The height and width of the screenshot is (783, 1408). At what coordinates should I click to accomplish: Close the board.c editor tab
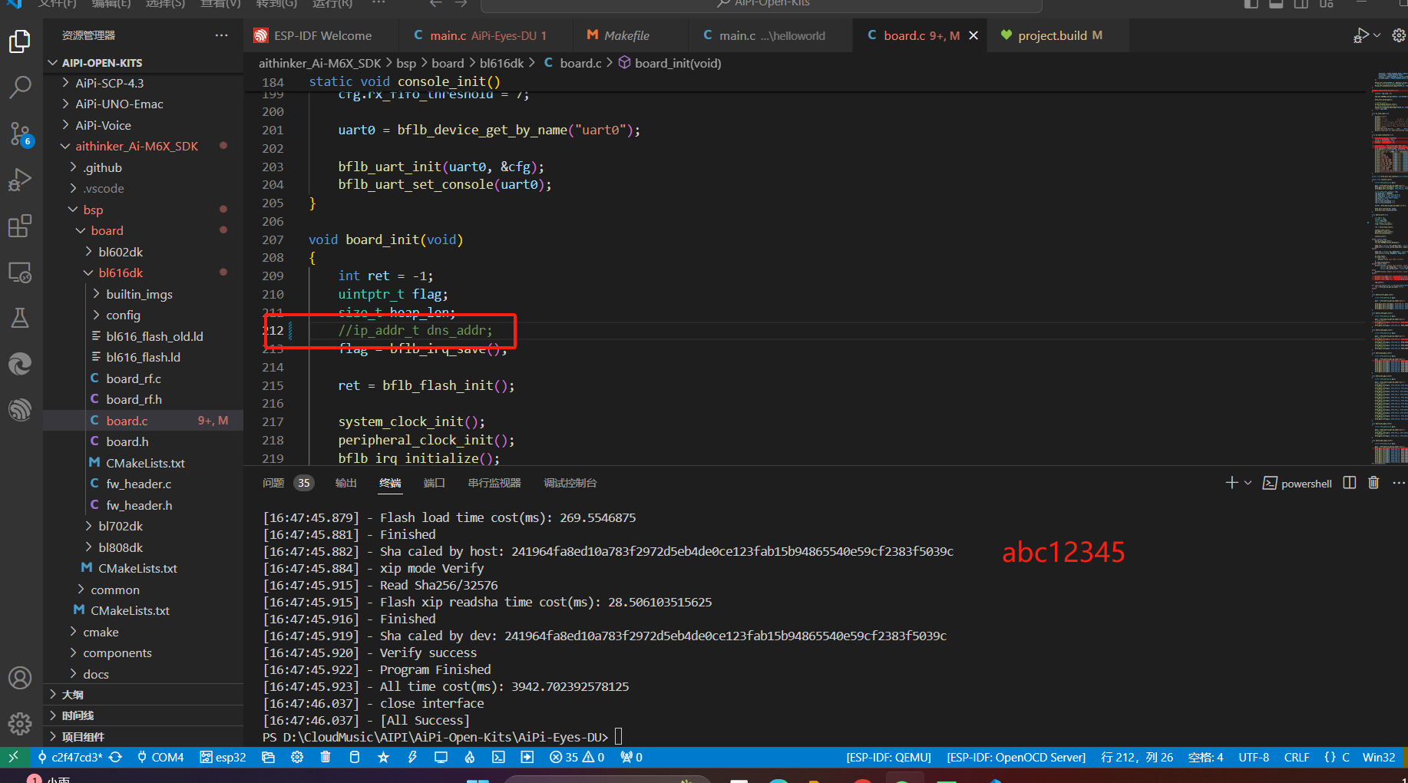973,35
